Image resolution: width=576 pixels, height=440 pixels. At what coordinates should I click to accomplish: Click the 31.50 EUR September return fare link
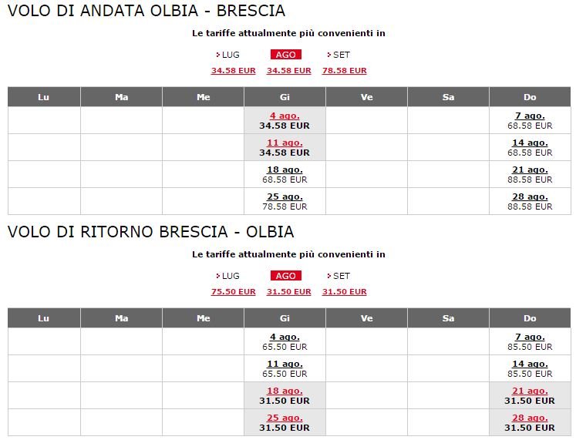click(x=344, y=292)
